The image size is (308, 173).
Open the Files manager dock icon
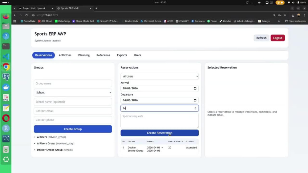[6, 26]
